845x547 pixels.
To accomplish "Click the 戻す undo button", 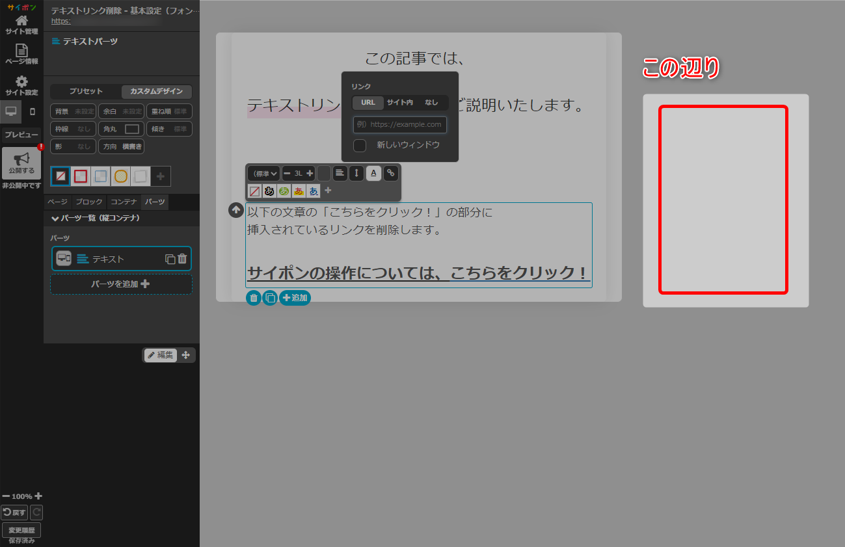I will coord(14,513).
